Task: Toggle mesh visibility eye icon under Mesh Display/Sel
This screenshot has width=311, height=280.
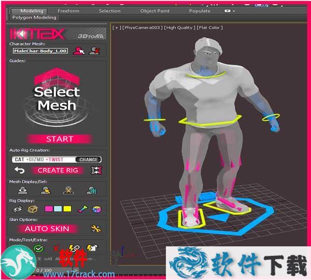Action: click(x=23, y=190)
